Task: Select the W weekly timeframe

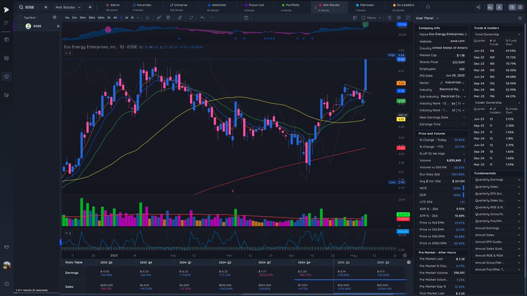Action: click(x=126, y=18)
